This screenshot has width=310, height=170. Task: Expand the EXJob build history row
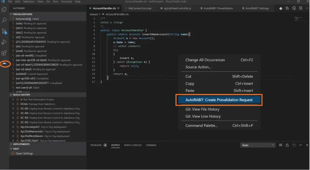click(x=13, y=104)
